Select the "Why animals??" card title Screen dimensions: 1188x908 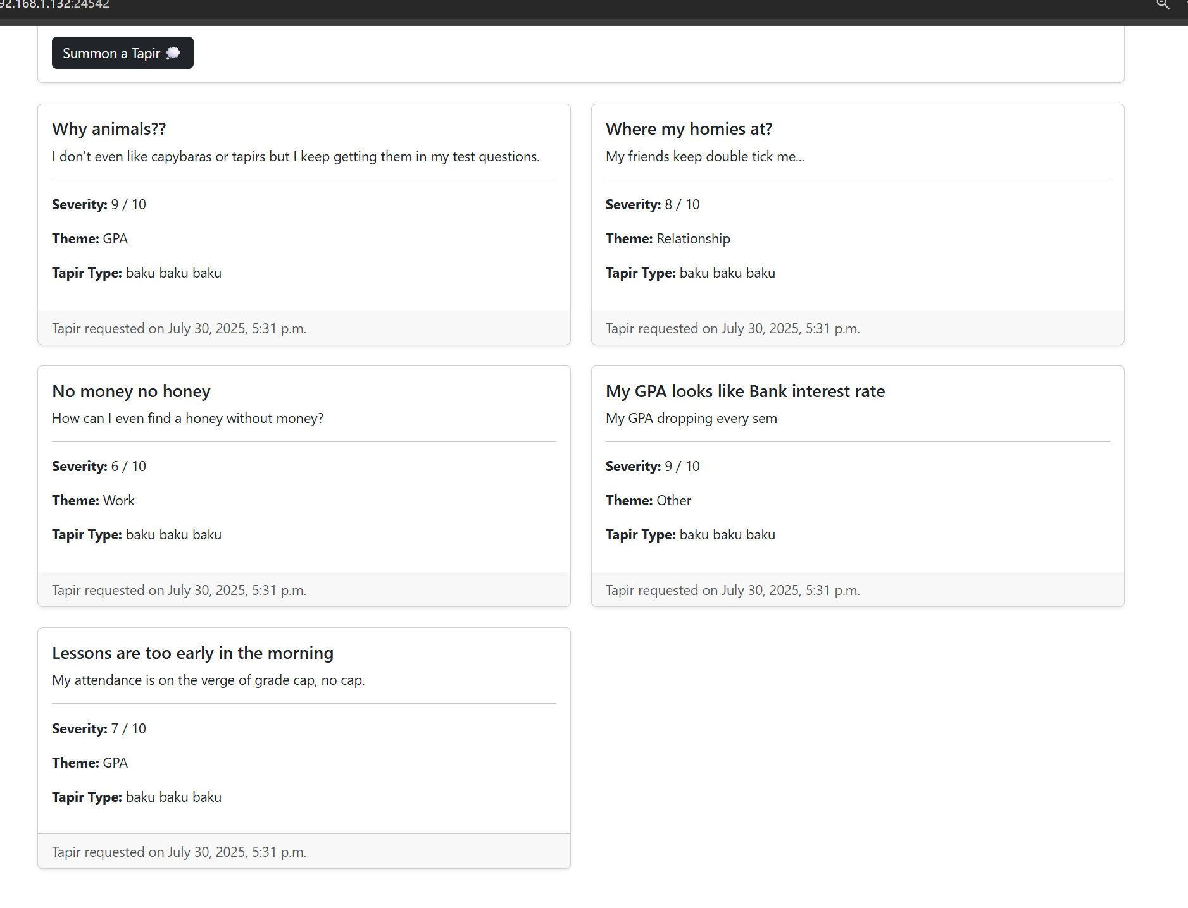click(x=109, y=129)
